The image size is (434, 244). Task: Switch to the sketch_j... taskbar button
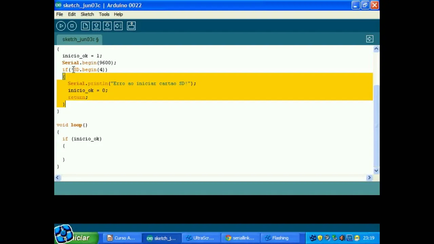click(x=161, y=238)
